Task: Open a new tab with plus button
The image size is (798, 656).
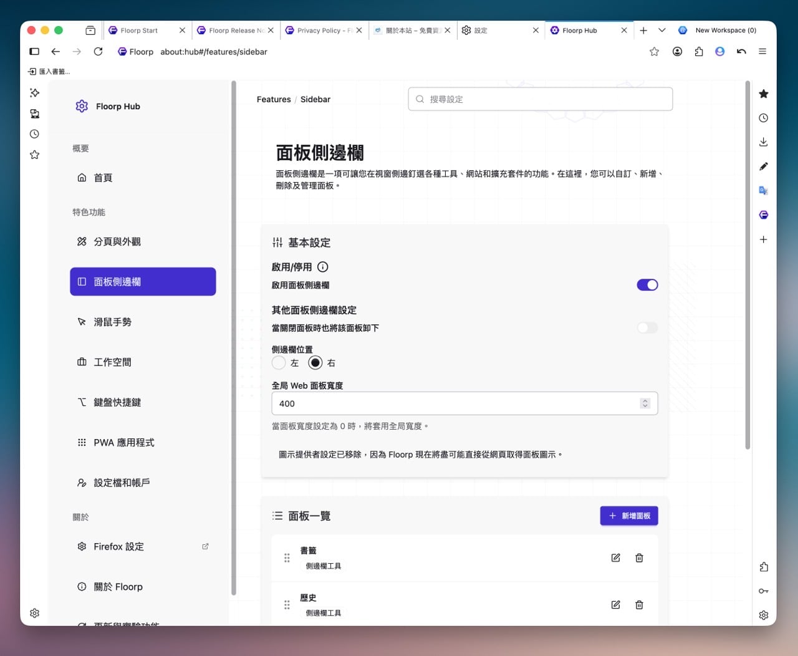Action: click(643, 30)
